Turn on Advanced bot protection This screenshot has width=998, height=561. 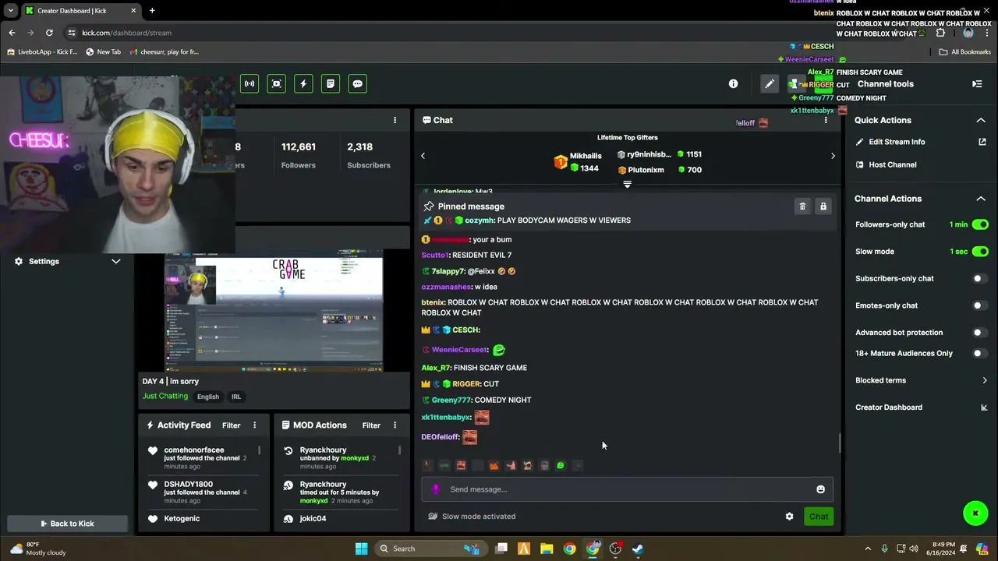pos(980,333)
